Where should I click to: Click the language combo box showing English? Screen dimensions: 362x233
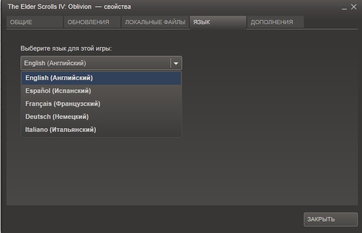click(x=101, y=63)
